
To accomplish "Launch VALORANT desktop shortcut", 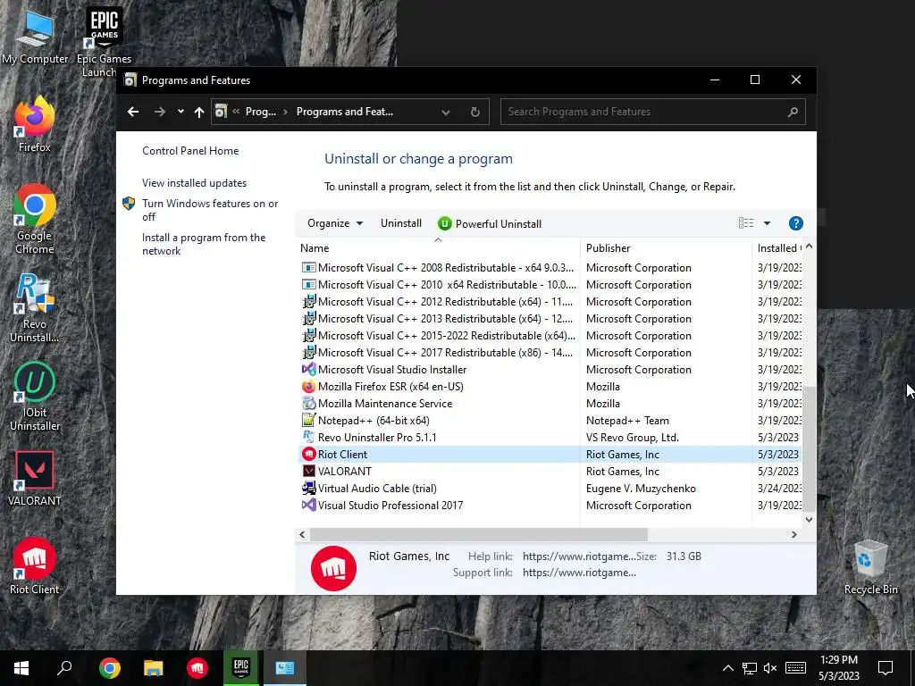I will [x=35, y=479].
